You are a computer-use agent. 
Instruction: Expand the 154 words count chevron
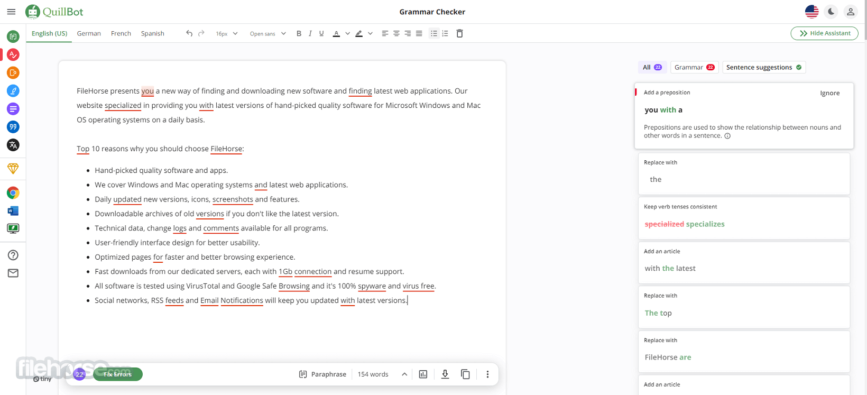(x=404, y=374)
